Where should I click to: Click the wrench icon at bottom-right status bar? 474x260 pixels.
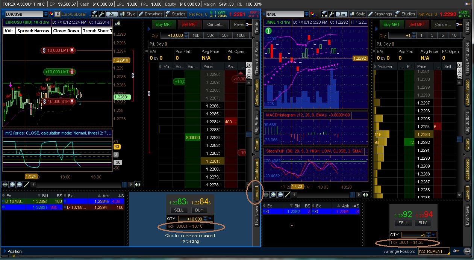coord(456,251)
